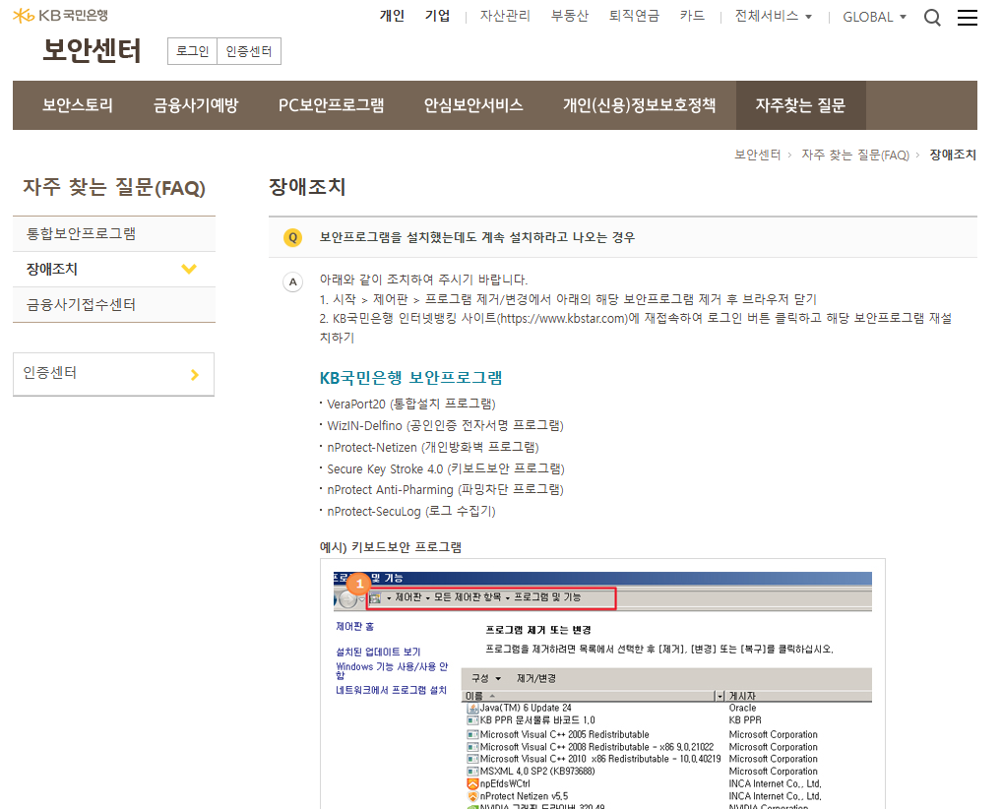Click the 'VeraPort20 (통합설치 프로그램)' line
Viewport: 1002px width, 809px height.
coord(410,404)
